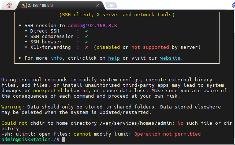Click the green checkmark for Direct SSH
The height and width of the screenshot is (145, 235).
86,31
